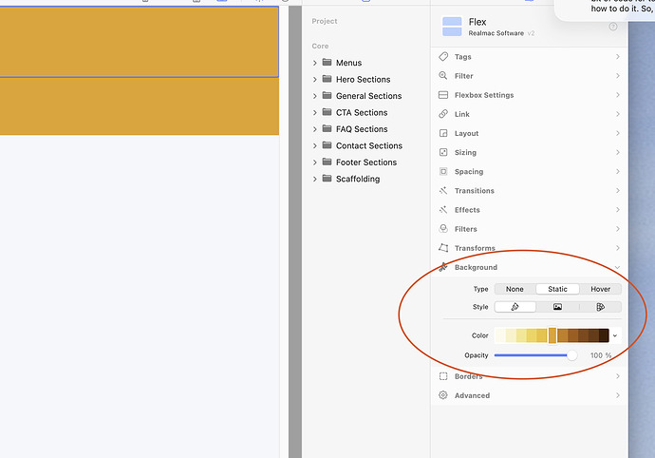The height and width of the screenshot is (458, 655).
Task: Select the gradient background style
Action: 600,307
